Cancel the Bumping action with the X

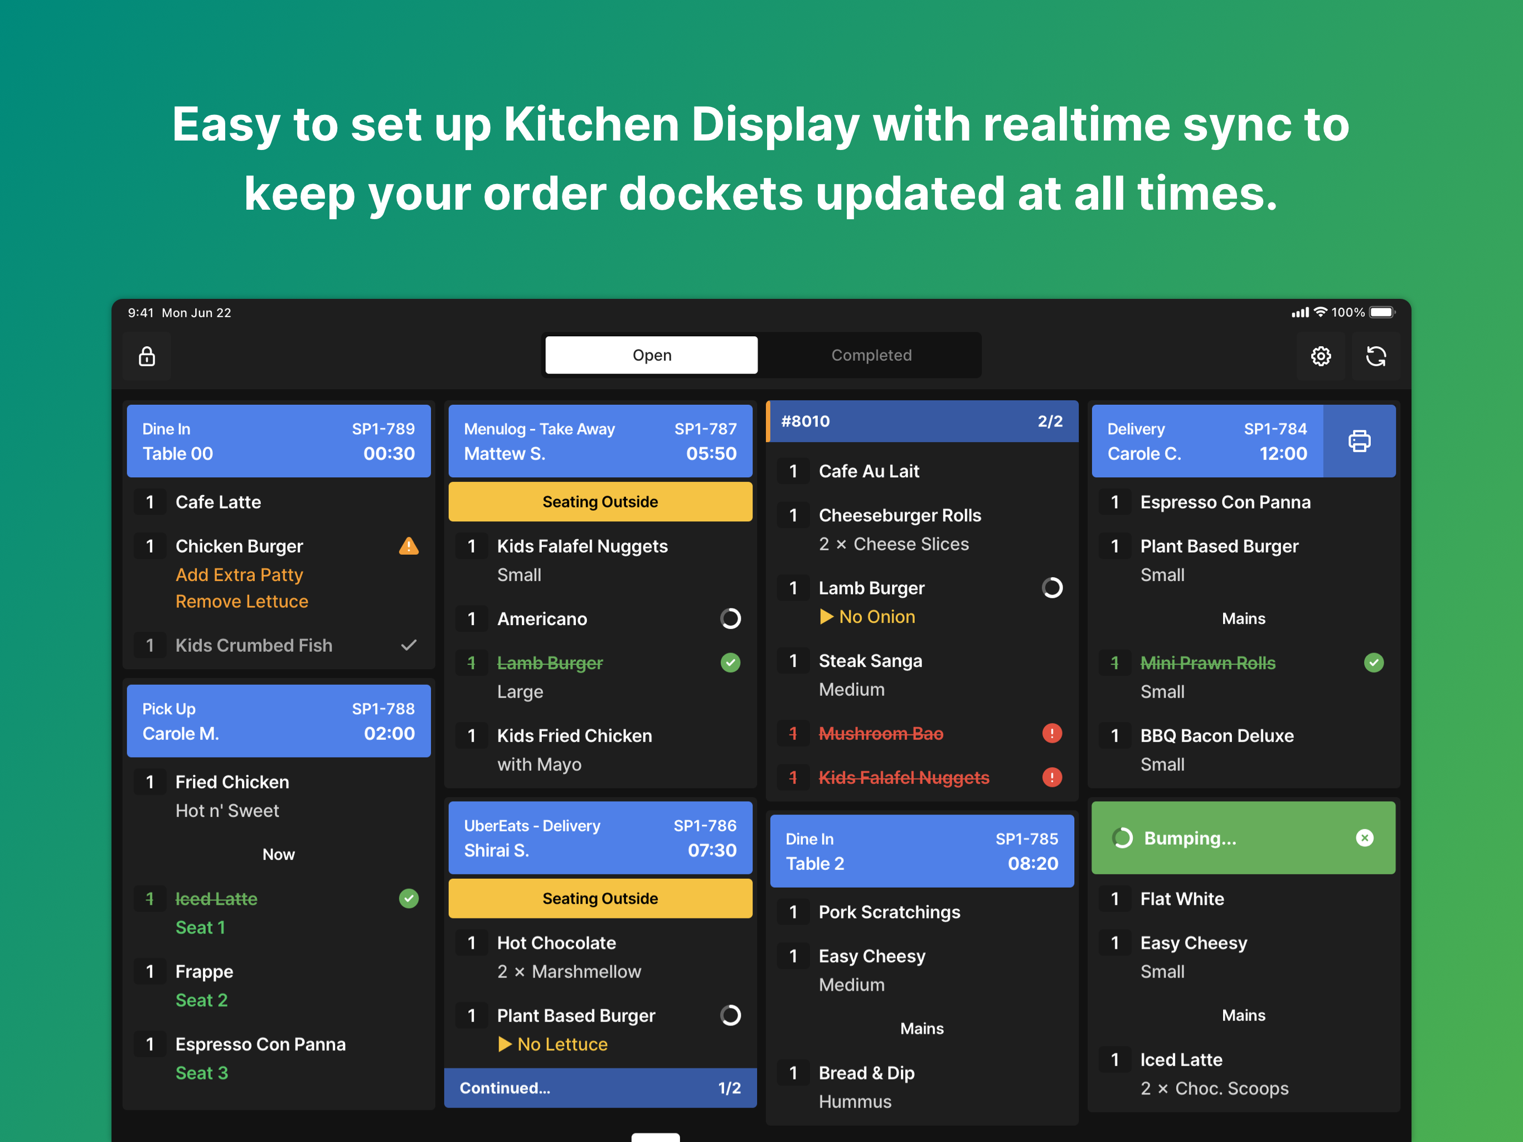pos(1365,838)
